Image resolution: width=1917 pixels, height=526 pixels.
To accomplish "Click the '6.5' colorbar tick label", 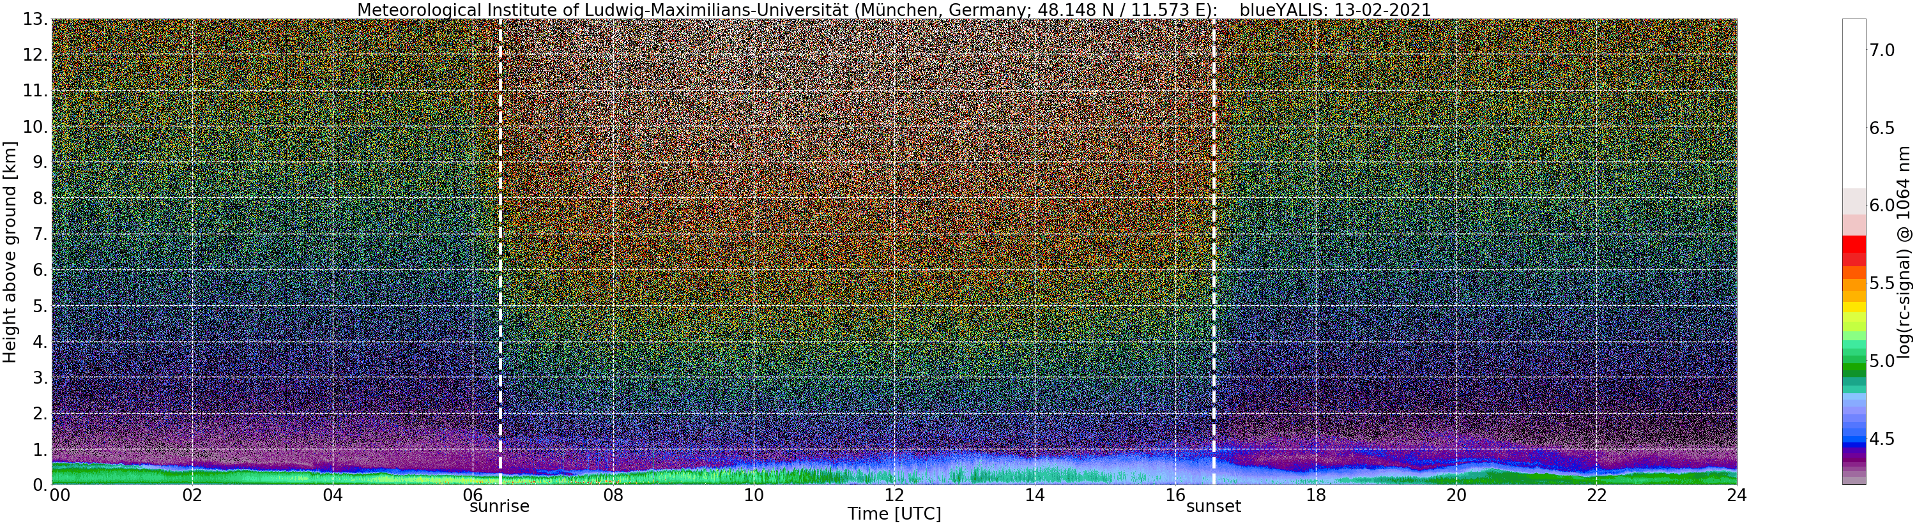I will click(x=1881, y=128).
